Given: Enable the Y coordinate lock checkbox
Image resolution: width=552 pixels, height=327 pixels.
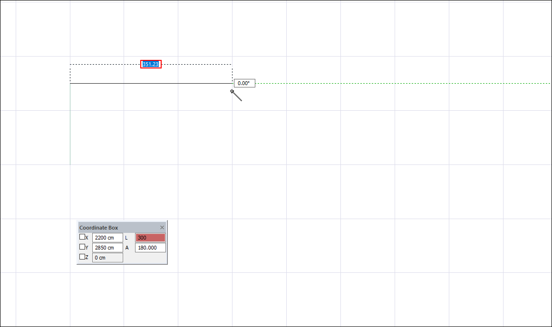Looking at the screenshot, I should [82, 247].
